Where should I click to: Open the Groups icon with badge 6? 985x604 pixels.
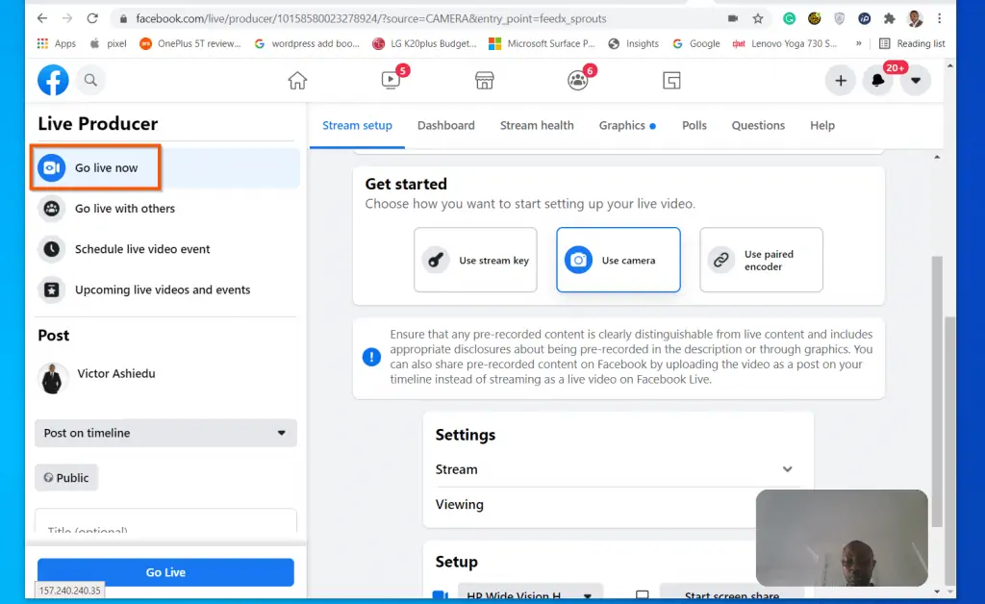coord(577,81)
